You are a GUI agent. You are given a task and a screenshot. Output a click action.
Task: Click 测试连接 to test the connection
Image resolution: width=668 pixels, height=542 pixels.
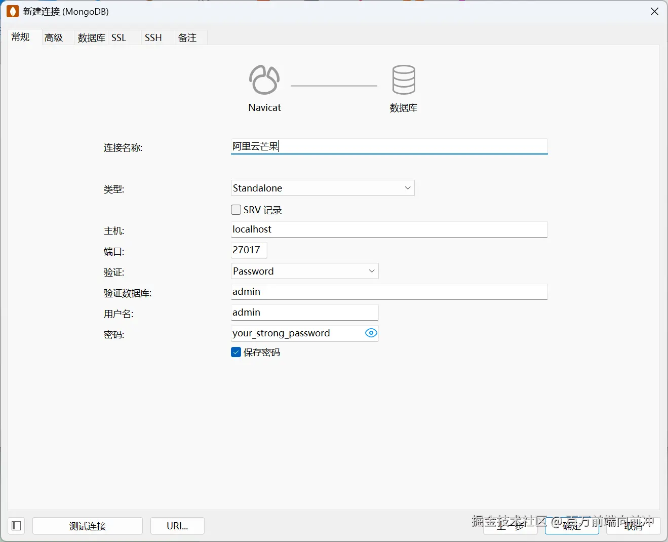[87, 526]
